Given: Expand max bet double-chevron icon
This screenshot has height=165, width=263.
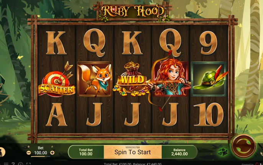Looking at the screenshot, I should pyautogui.click(x=52, y=147).
